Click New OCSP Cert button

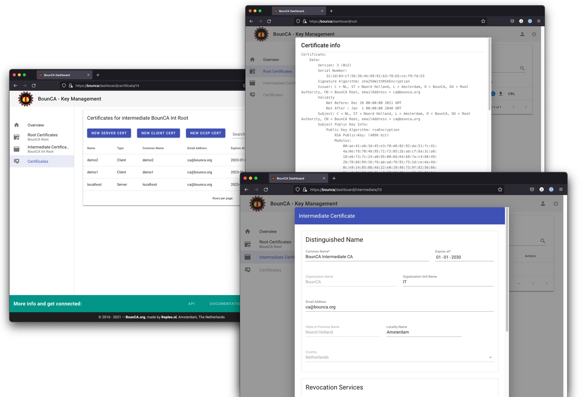[205, 133]
